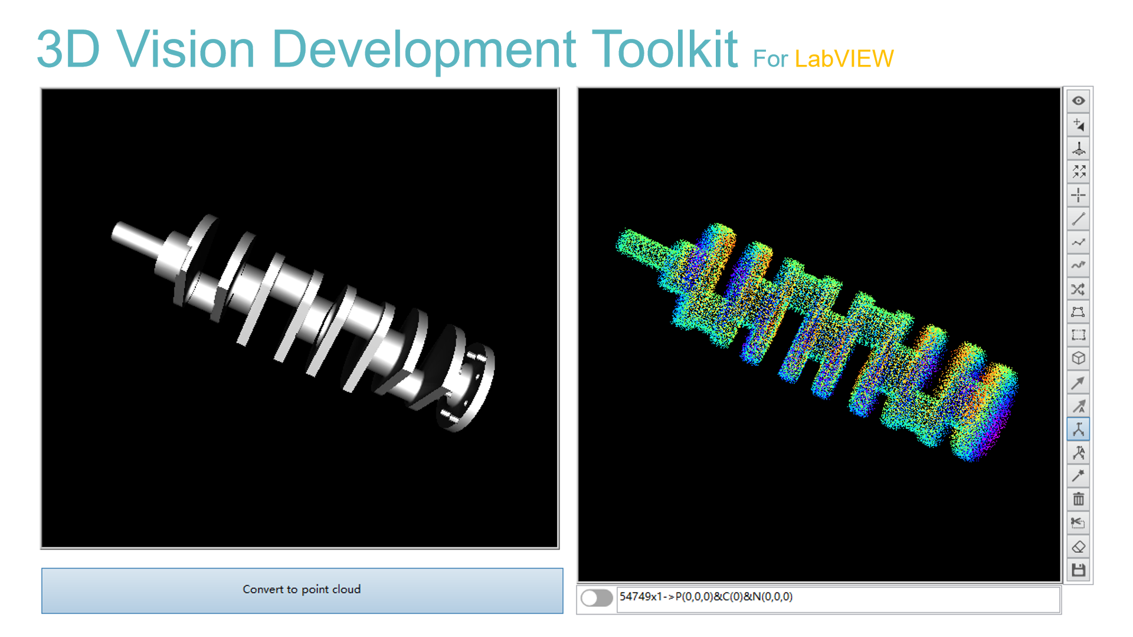
Task: Pick the 3D box cube tool
Action: pos(1078,359)
